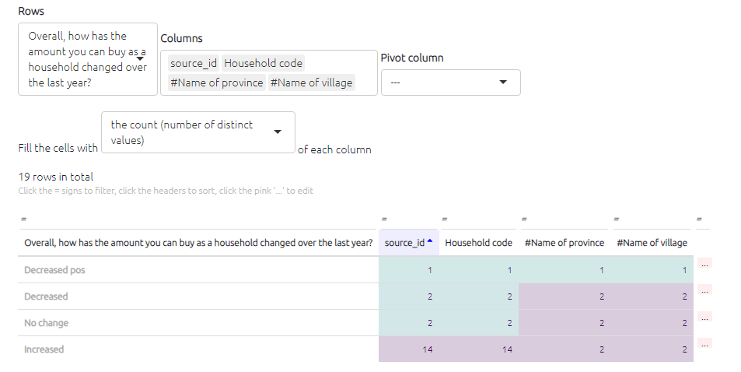Edit the 'Decreased pos' row via pink dots
This screenshot has width=741, height=372.
tap(704, 265)
